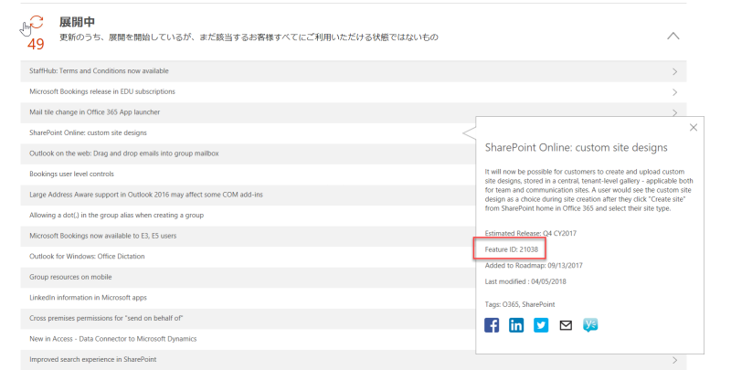Share the feature on Twitter
Screen dimensions: 731x370
(541, 325)
